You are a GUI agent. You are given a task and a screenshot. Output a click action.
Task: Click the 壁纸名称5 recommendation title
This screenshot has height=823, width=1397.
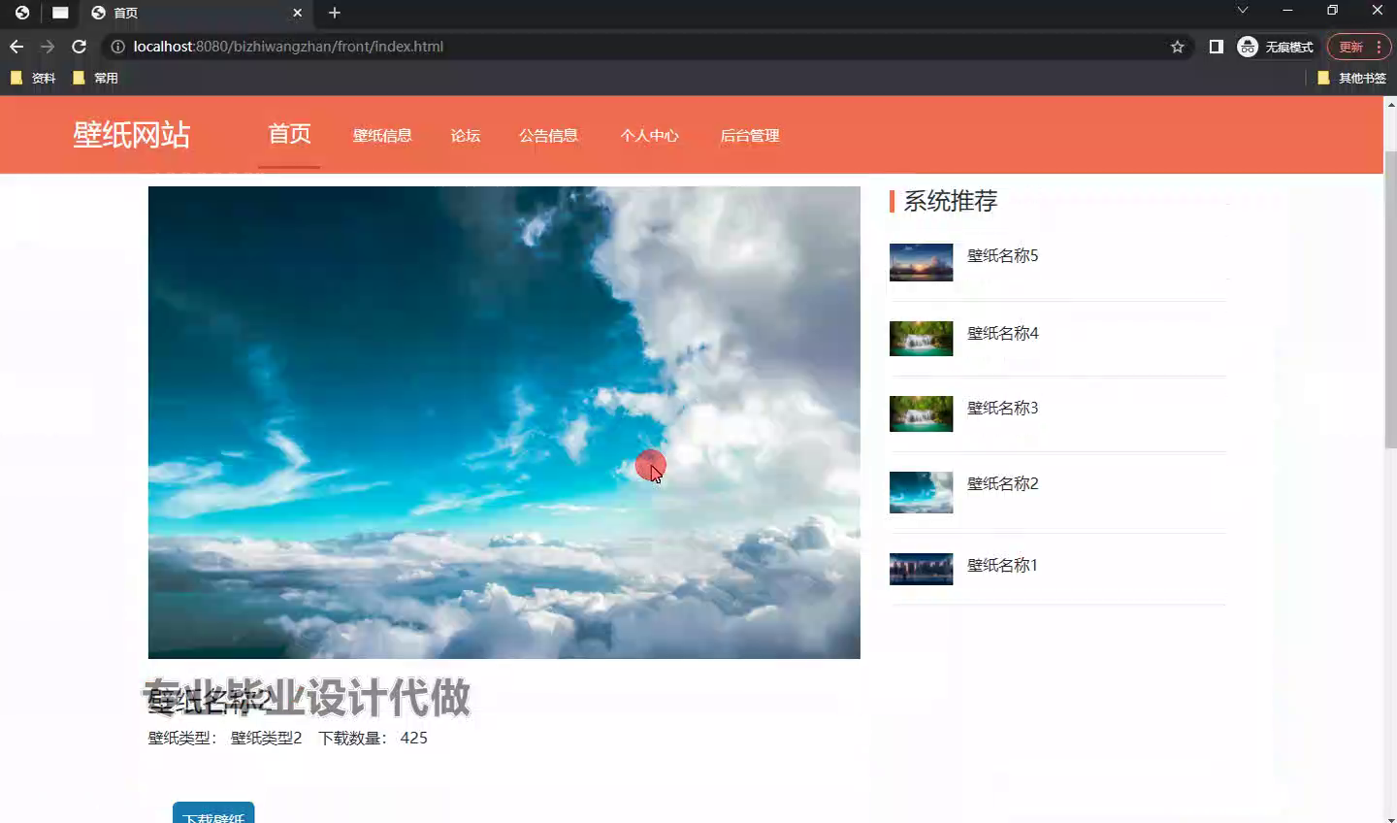pyautogui.click(x=1003, y=255)
